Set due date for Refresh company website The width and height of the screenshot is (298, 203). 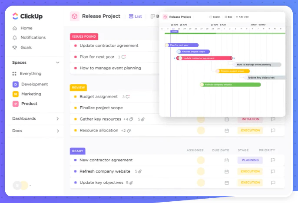pyautogui.click(x=227, y=171)
